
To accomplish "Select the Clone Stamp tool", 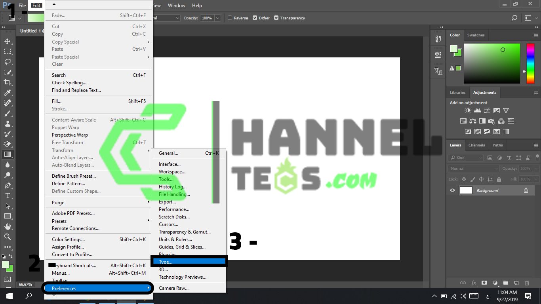I will (x=8, y=123).
